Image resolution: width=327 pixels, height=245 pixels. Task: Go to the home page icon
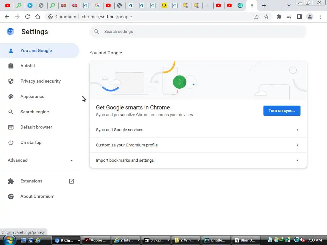coord(38,17)
